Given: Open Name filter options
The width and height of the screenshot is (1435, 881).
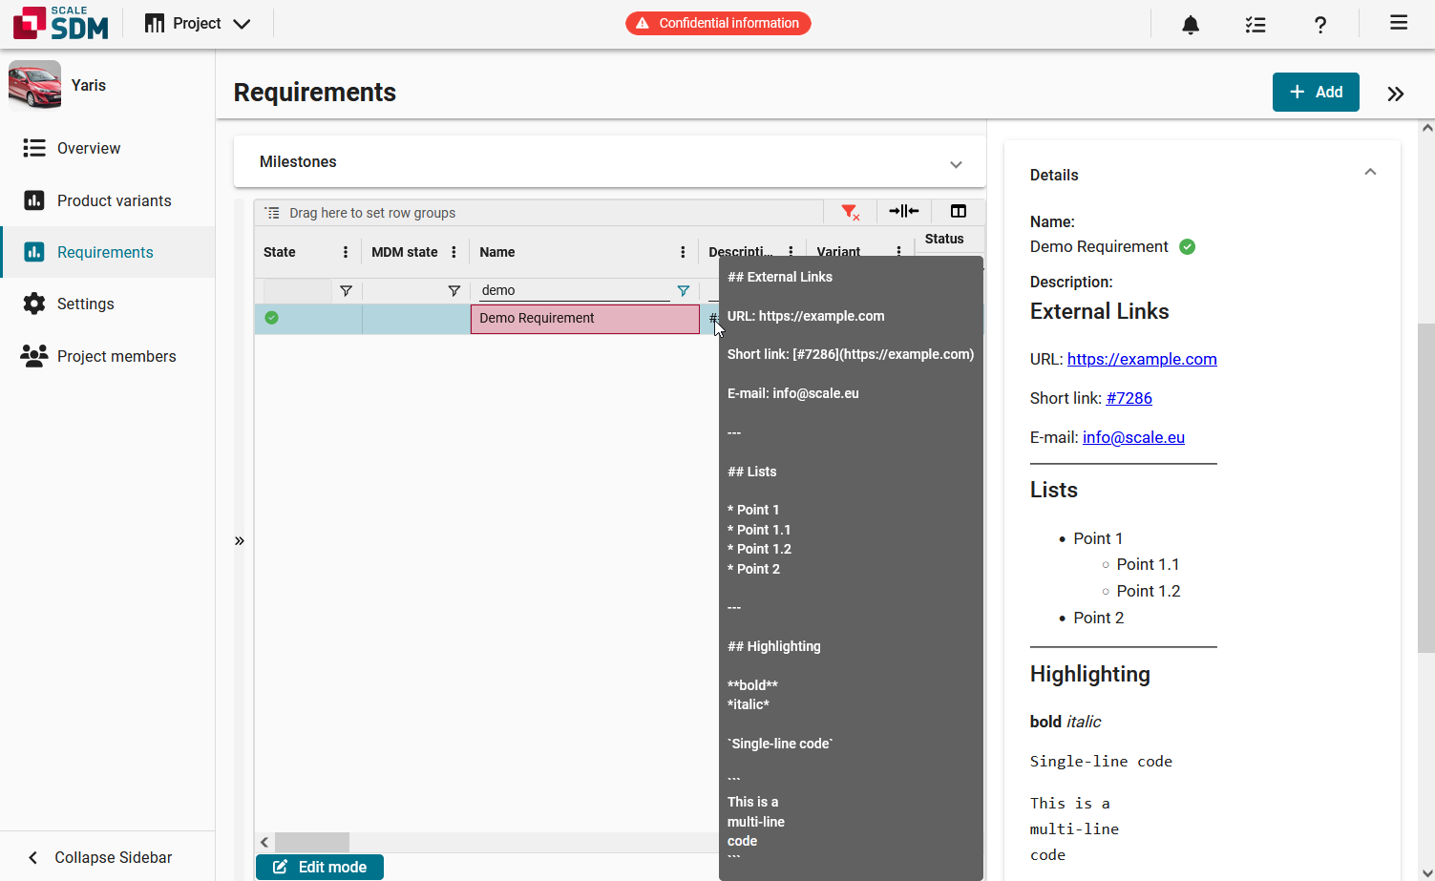Looking at the screenshot, I should tap(683, 291).
